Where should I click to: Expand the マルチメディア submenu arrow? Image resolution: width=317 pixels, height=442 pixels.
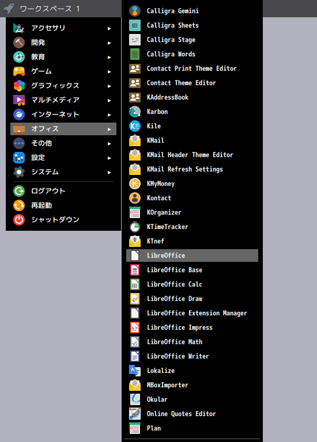(x=110, y=100)
